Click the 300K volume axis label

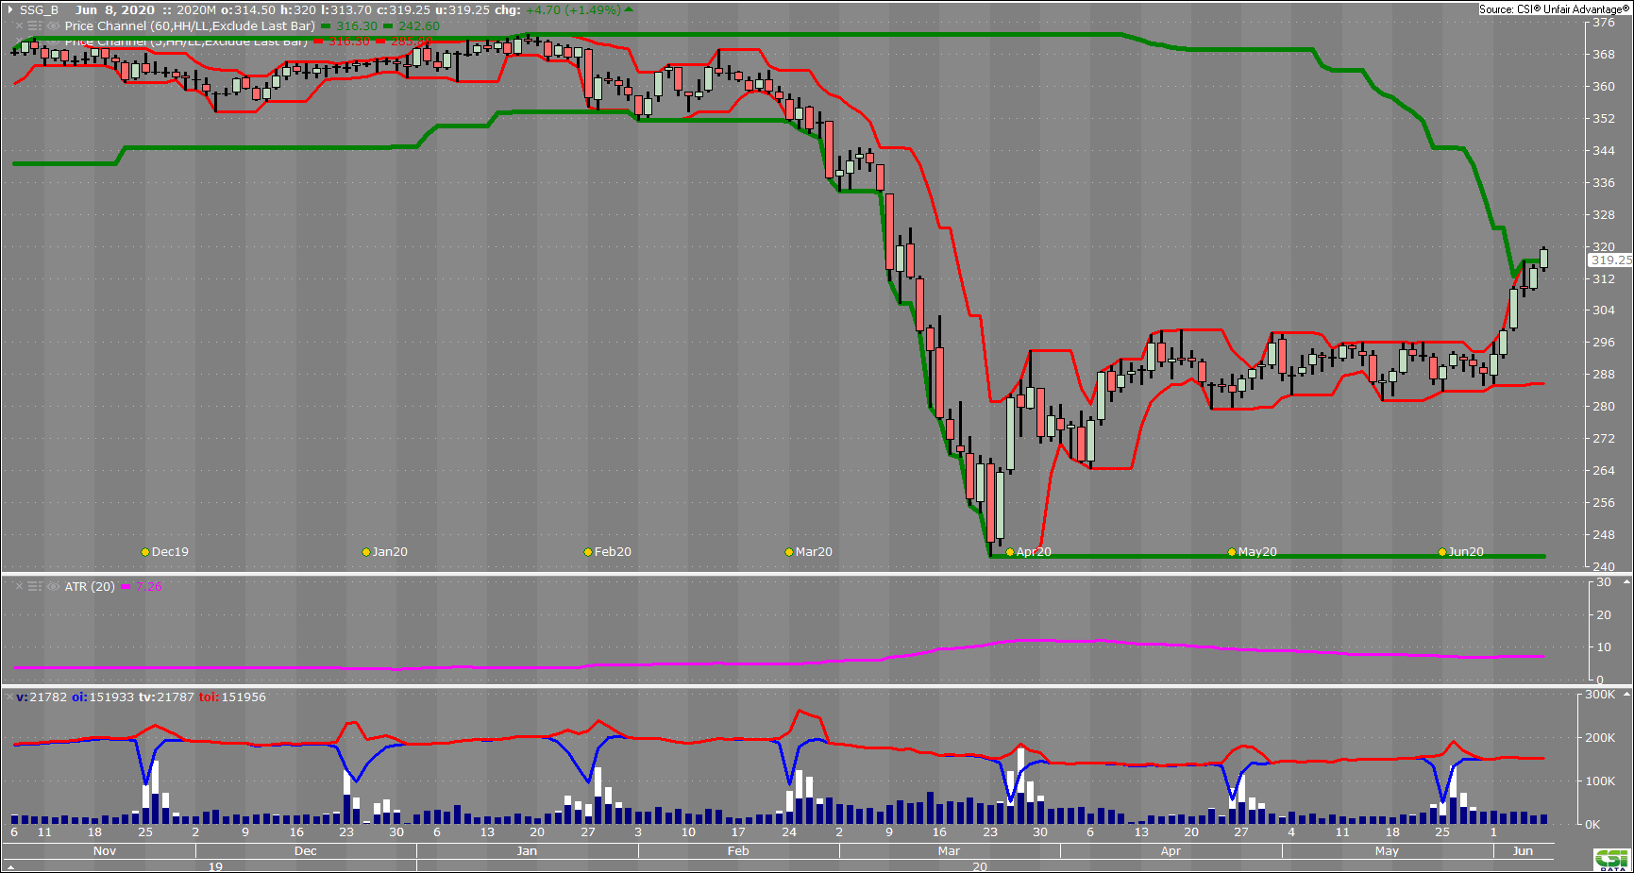click(x=1600, y=695)
